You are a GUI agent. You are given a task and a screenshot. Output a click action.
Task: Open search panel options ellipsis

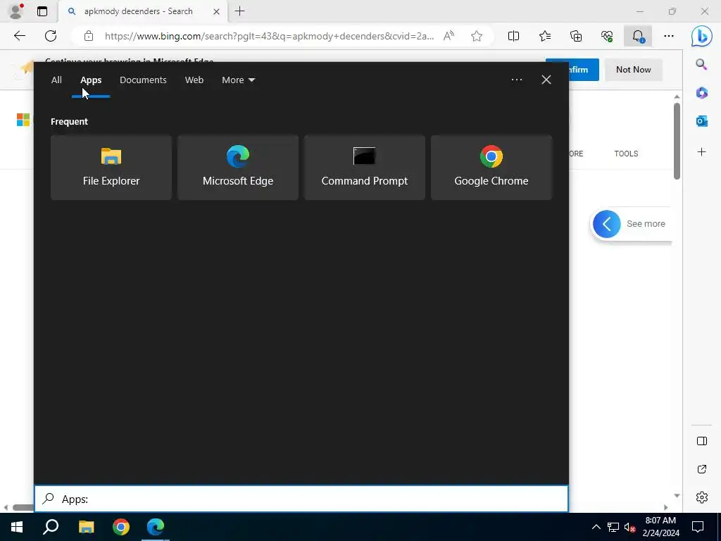[x=516, y=80]
